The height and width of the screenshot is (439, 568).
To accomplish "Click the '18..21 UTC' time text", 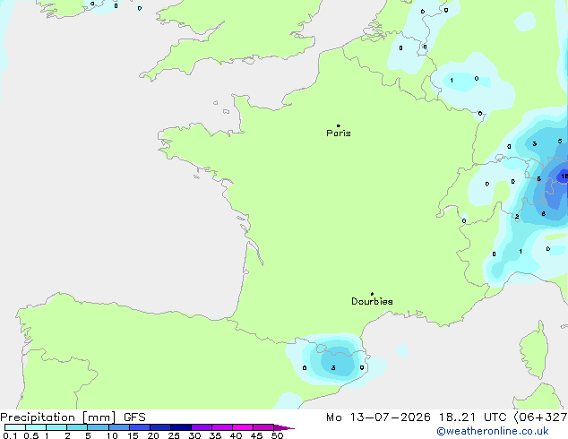I will [x=473, y=417].
